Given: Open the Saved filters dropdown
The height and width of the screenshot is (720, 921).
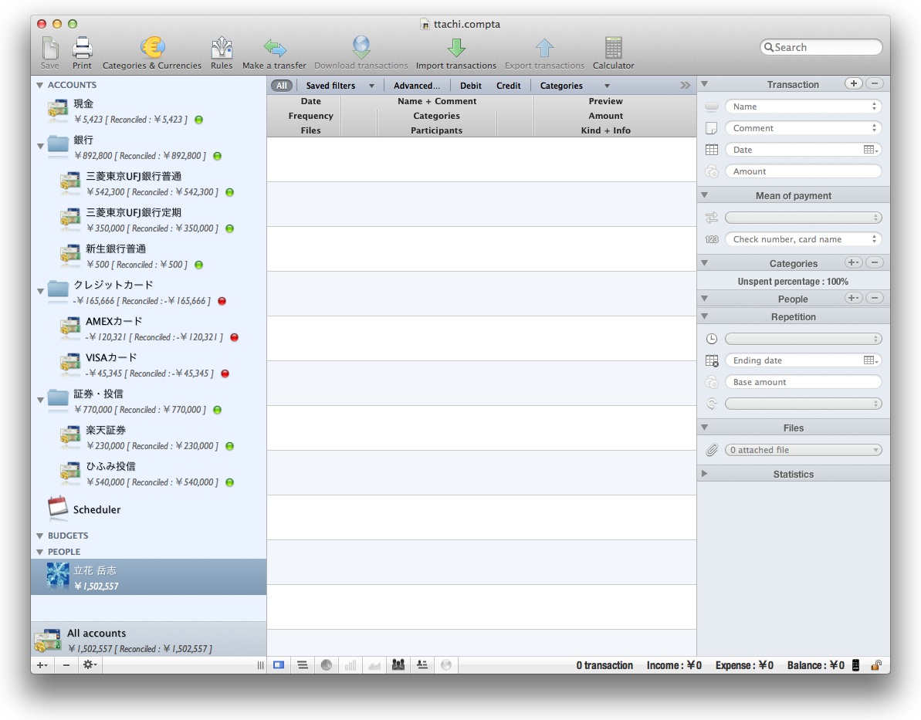Looking at the screenshot, I should (340, 86).
